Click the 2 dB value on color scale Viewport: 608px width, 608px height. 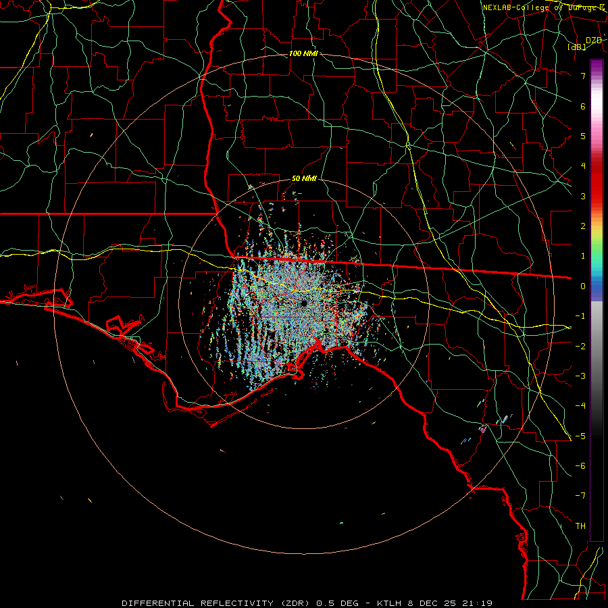pyautogui.click(x=583, y=226)
